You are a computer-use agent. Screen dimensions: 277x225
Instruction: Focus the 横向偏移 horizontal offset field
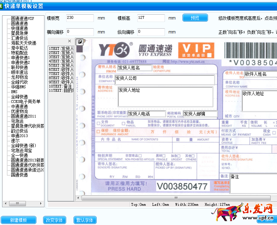pyautogui.click(x=80, y=32)
